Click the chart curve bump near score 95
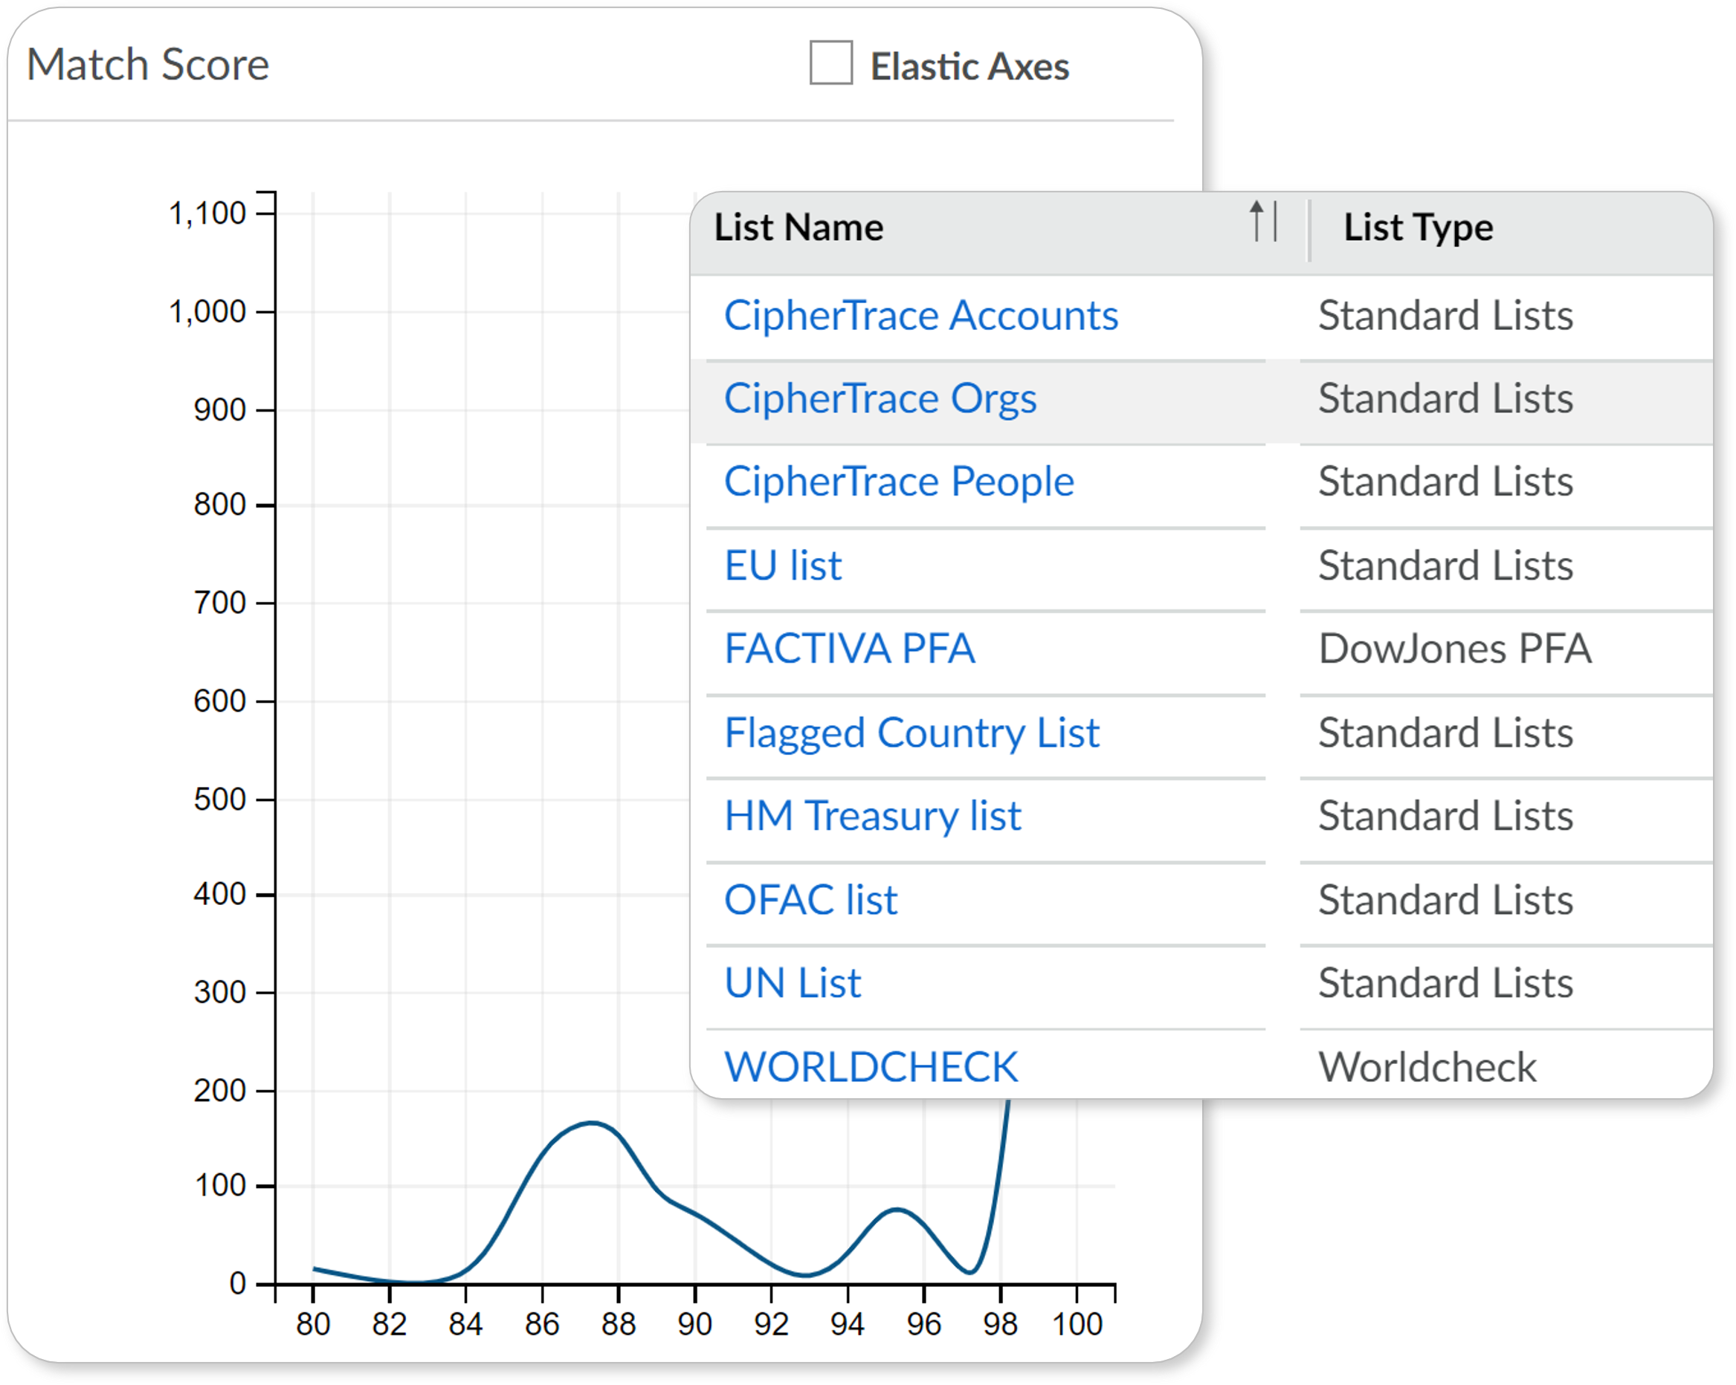Screen dimensions: 1736x1385 pyautogui.click(x=897, y=1210)
